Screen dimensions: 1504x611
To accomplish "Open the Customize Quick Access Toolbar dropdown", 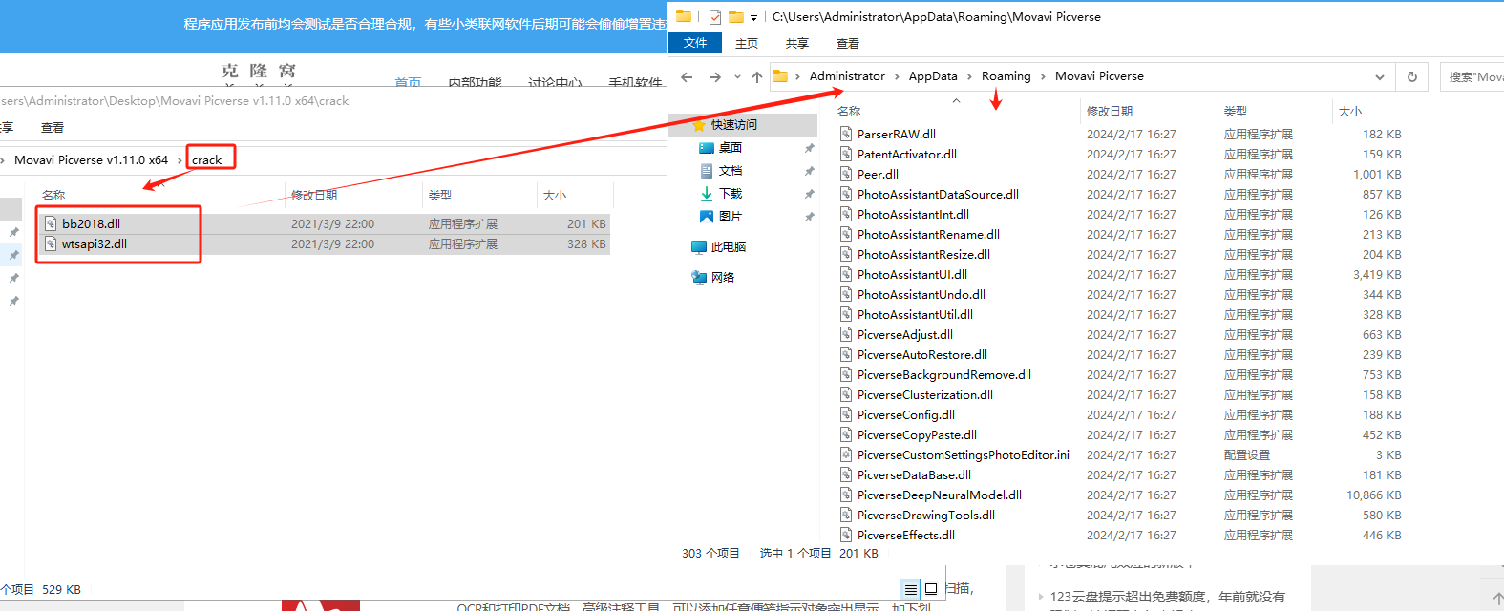I will coord(753,17).
